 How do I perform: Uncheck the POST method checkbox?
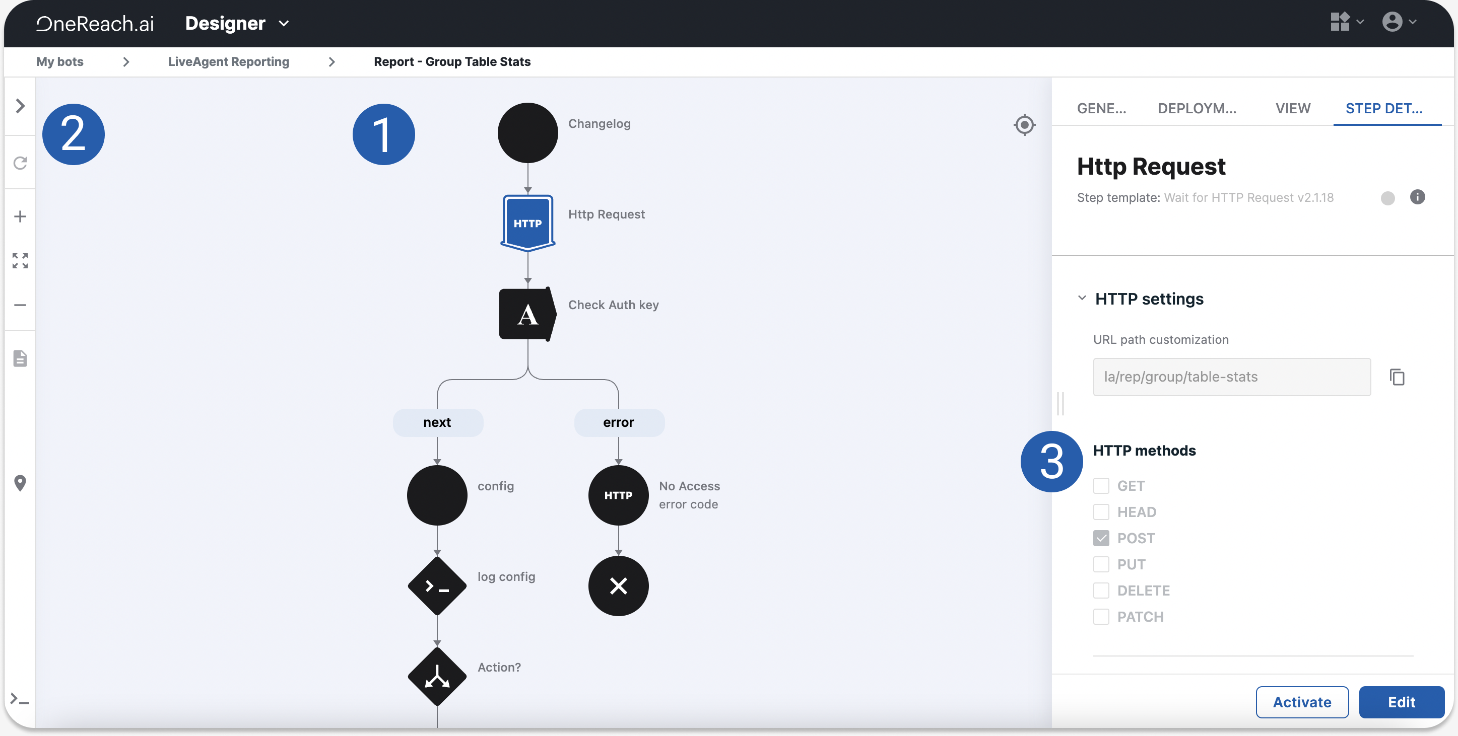1101,538
